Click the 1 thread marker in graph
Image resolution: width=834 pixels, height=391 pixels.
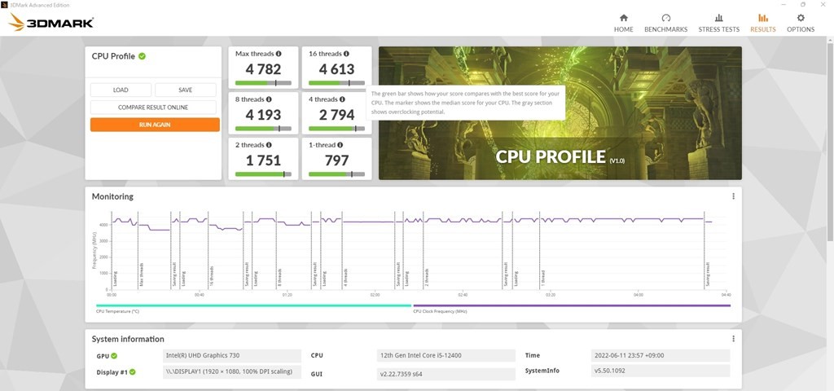[x=543, y=279]
